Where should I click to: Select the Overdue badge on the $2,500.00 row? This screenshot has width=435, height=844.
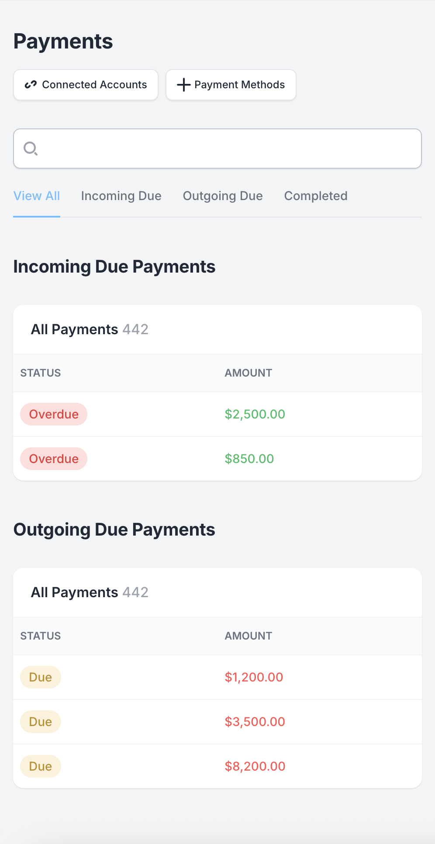click(x=54, y=414)
